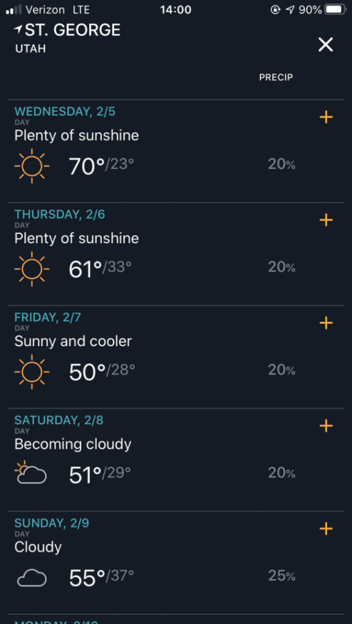Expand Saturday 2/8 forecast details
The width and height of the screenshot is (352, 624).
(x=326, y=425)
